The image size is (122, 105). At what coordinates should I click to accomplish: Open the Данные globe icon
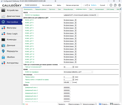click(x=3, y=45)
